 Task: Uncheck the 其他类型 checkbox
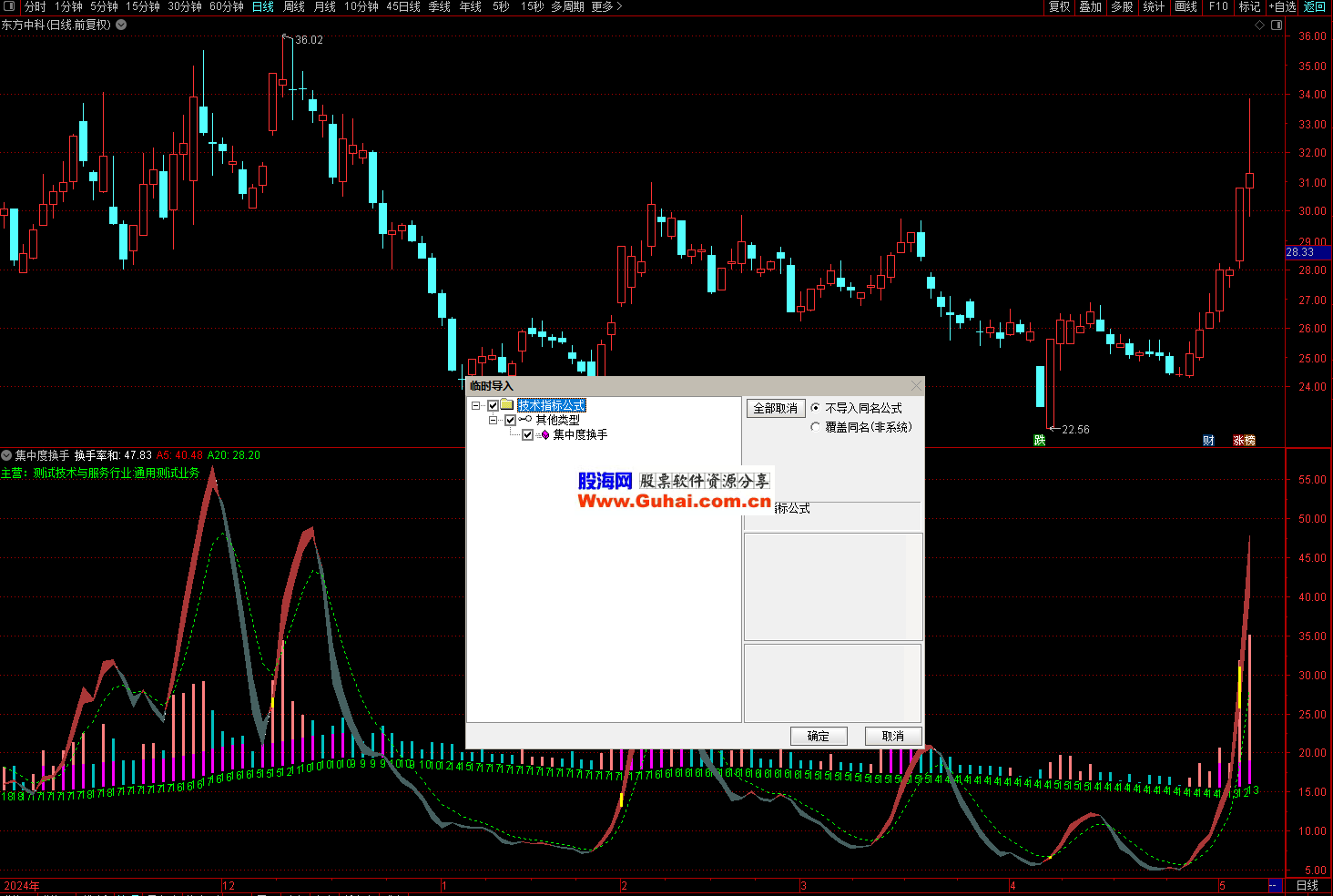(x=510, y=420)
